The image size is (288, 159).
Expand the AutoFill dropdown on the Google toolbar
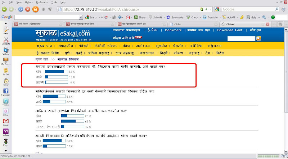point(238,17)
